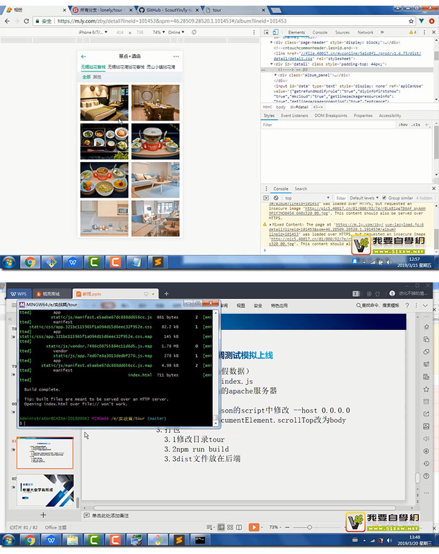Screen dimensions: 439x554
Task: Open the console context top dropdown
Action: coord(307,198)
